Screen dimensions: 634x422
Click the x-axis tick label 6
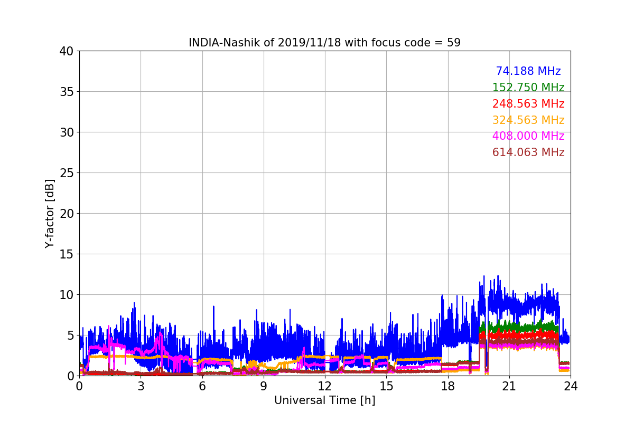click(x=202, y=386)
